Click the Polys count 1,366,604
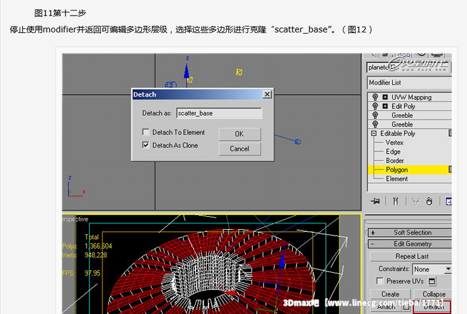 coord(98,246)
